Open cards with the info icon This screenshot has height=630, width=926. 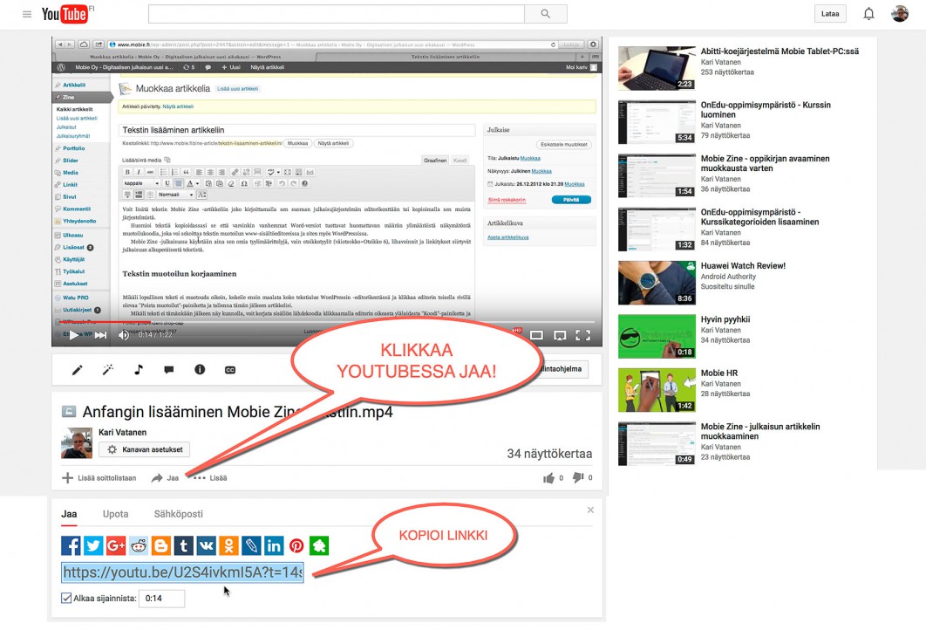[200, 370]
